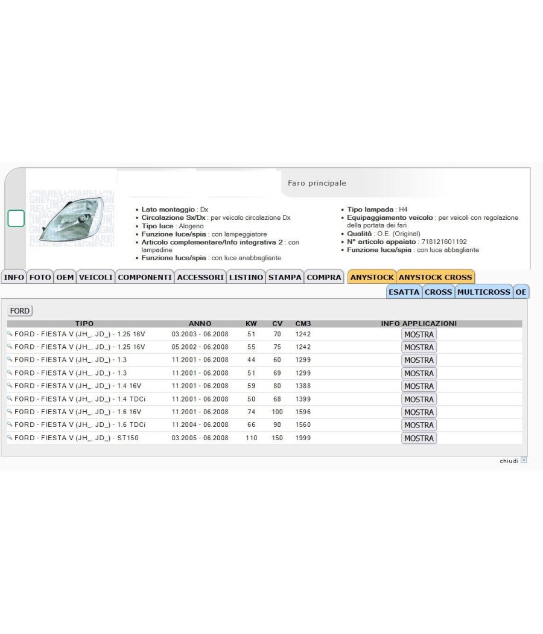
Task: Open the FOTO tab
Action: [x=40, y=277]
